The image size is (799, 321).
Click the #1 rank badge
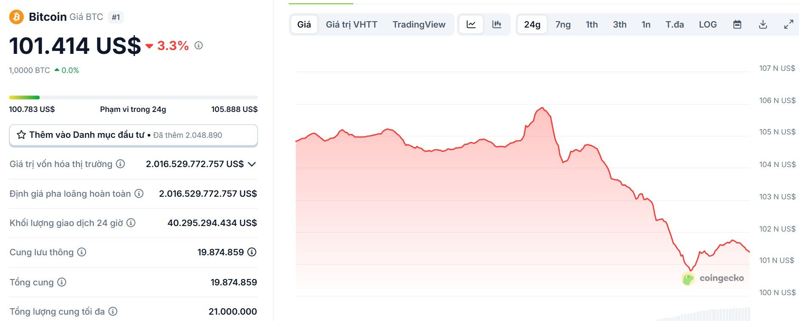pyautogui.click(x=116, y=17)
